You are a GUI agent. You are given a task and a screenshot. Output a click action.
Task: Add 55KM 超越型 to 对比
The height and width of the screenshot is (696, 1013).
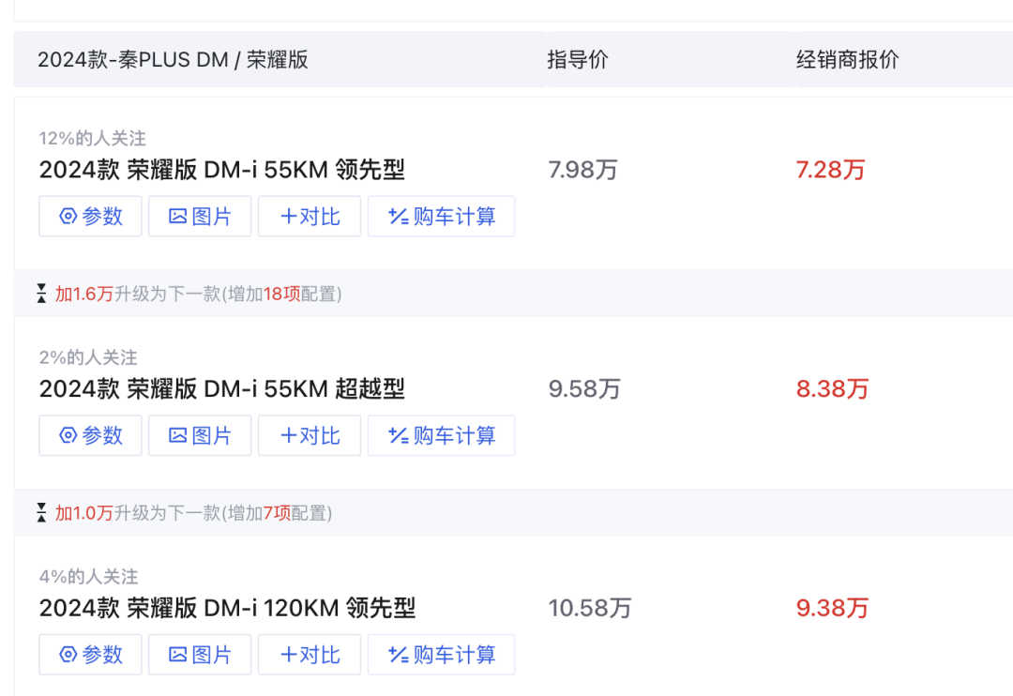click(x=310, y=435)
